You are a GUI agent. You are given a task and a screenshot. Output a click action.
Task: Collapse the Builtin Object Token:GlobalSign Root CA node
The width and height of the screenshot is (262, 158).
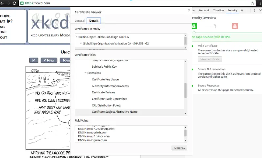(x=76, y=37)
